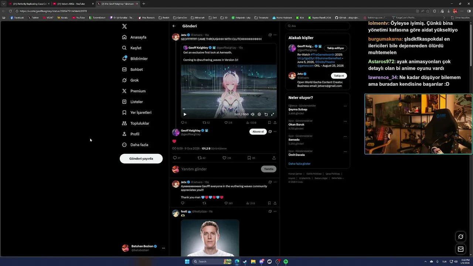Like Jetx's post with 2 B likes

click(x=228, y=123)
